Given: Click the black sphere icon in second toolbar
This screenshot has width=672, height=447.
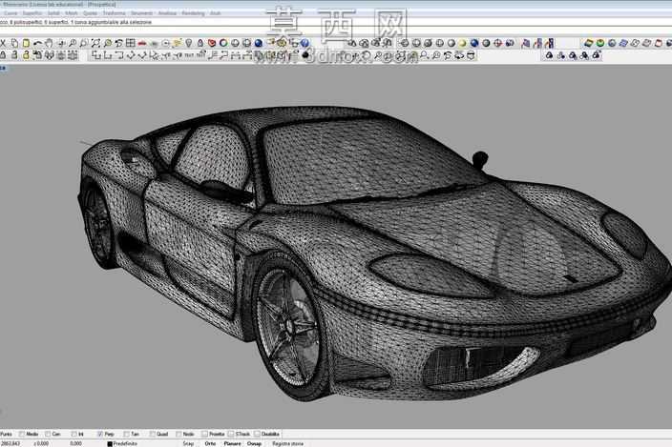Looking at the screenshot, I should (305, 54).
